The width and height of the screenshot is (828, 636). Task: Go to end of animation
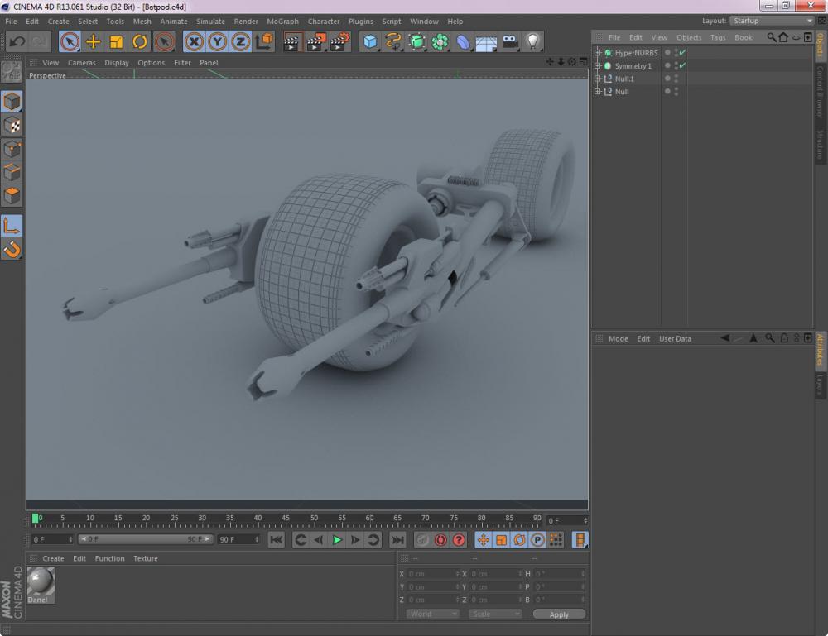coord(397,540)
